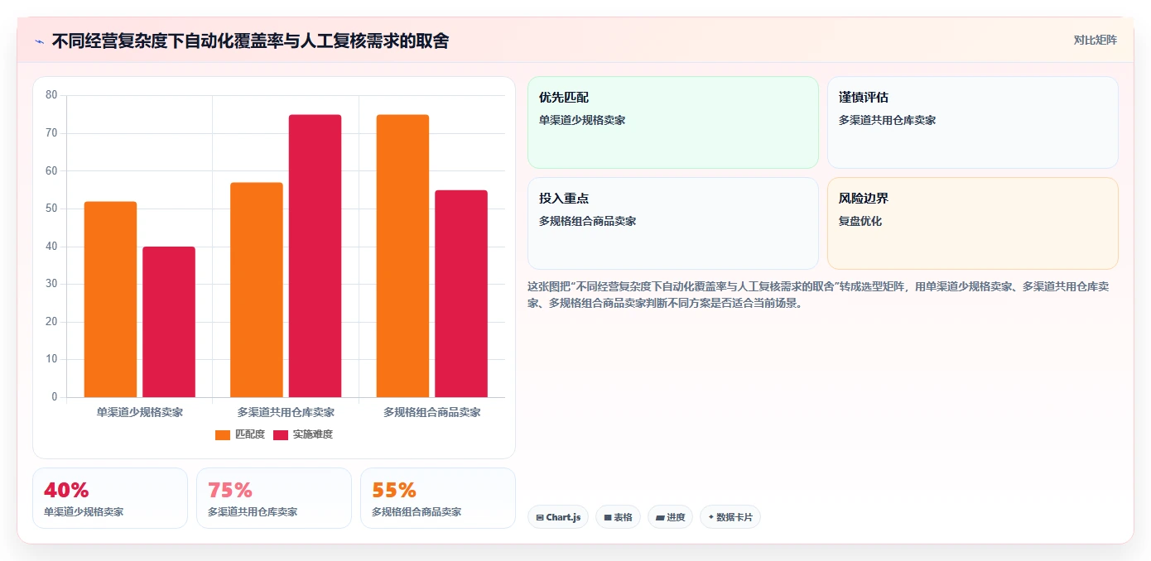Select the 谨慎评估 matrix card
Viewport: 1151px width, 561px height.
pyautogui.click(x=973, y=122)
